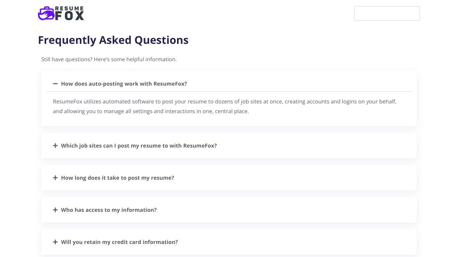Click the purple briefcase fox logo icon
Viewport: 458px width, 257px height.
pos(46,13)
